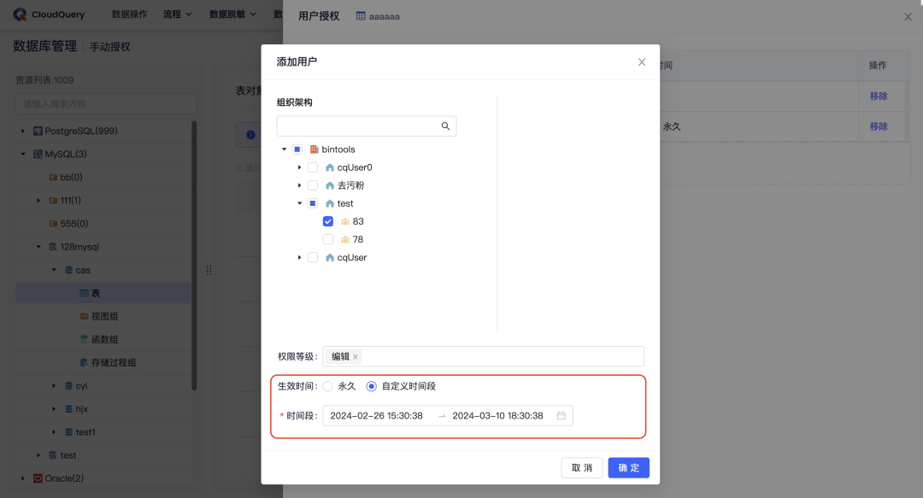Click the resource tree vertical scrollbar
The width and height of the screenshot is (923, 498).
194,255
